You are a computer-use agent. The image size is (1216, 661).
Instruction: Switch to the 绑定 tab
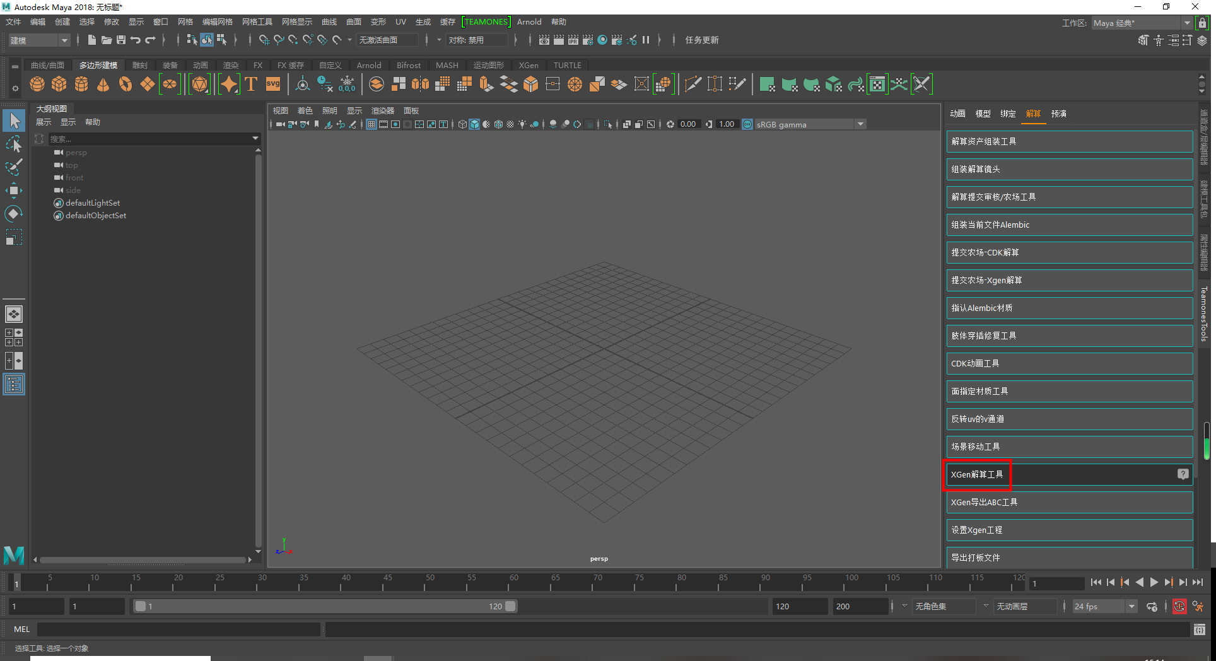tap(1008, 114)
